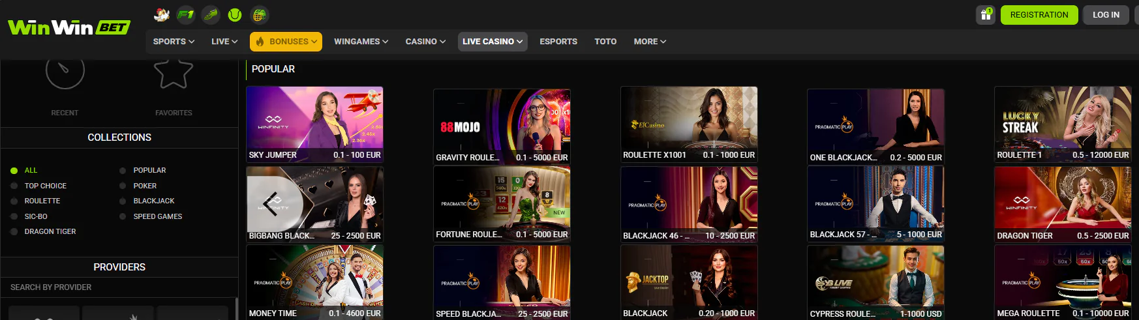Click the Collections heading
The image size is (1139, 320).
pyautogui.click(x=119, y=138)
